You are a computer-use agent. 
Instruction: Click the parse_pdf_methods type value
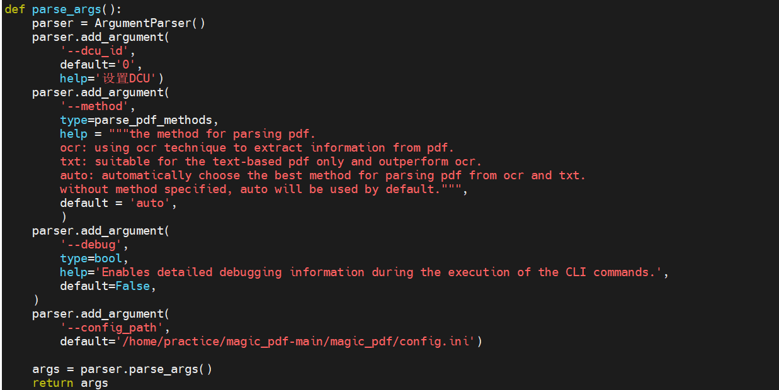click(x=156, y=120)
